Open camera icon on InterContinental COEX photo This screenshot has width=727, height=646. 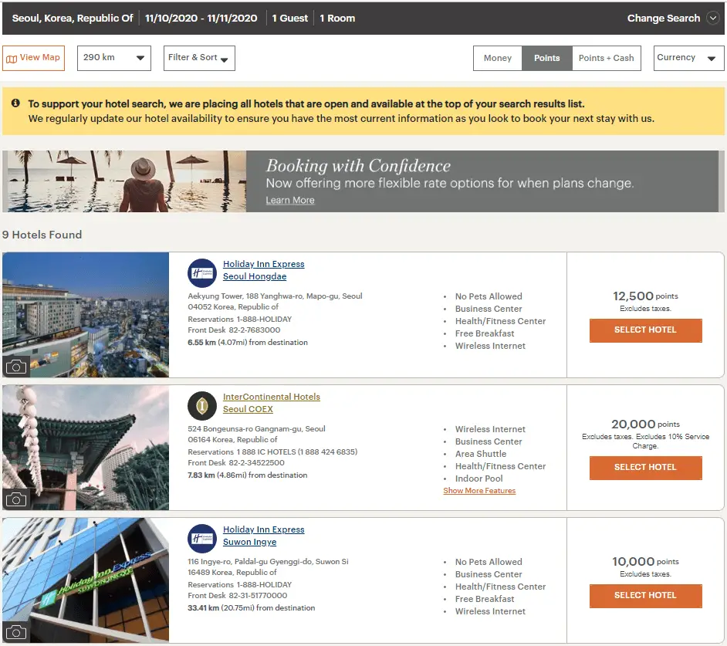[x=15, y=499]
